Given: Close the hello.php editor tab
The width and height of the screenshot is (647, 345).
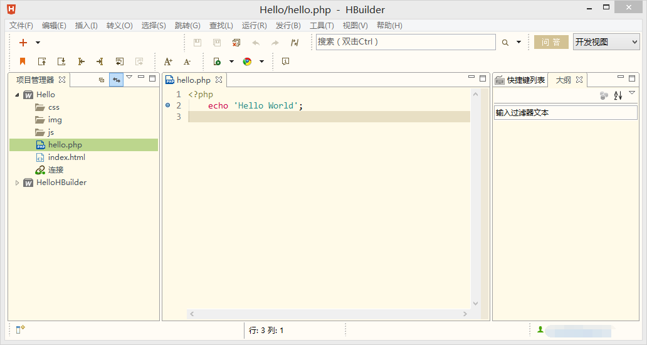Looking at the screenshot, I should tap(219, 80).
